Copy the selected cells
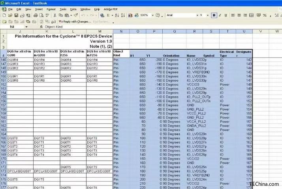Image resolution: width=282 pixels, height=189 pixels. coord(61,15)
